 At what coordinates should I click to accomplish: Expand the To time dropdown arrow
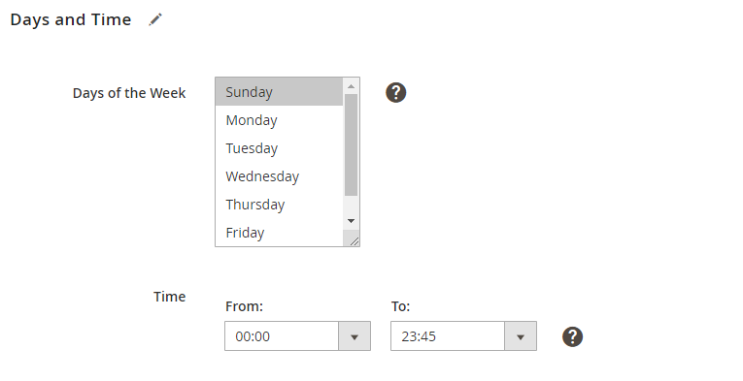521,336
